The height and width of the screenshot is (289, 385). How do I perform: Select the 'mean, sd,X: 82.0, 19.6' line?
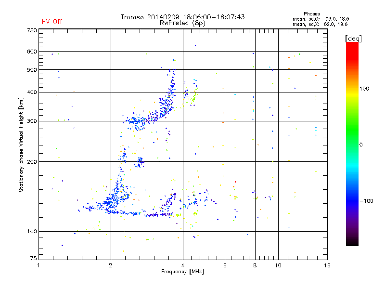click(320, 24)
